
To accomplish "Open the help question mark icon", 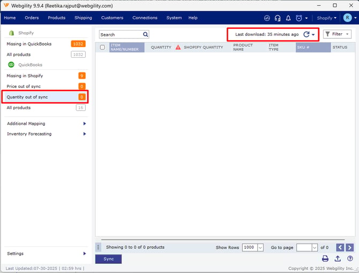I will (x=350, y=259).
